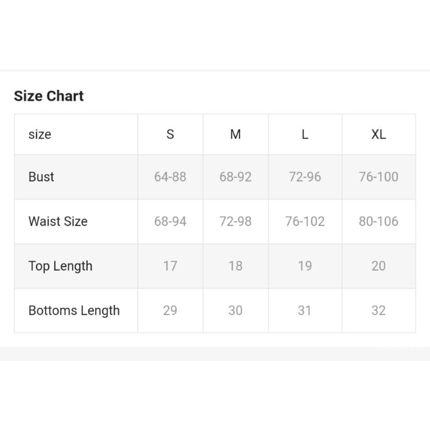Image resolution: width=430 pixels, height=430 pixels.
Task: Click the Bust value 76-100
Action: 378,177
